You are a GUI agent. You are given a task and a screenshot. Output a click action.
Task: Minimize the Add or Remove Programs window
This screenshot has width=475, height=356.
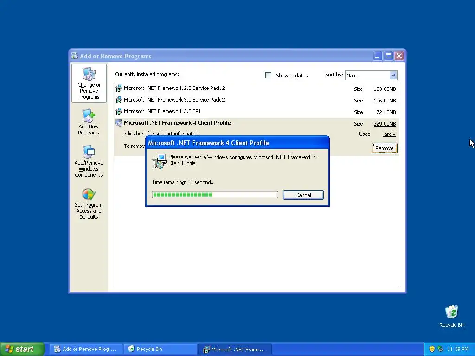pyautogui.click(x=378, y=56)
